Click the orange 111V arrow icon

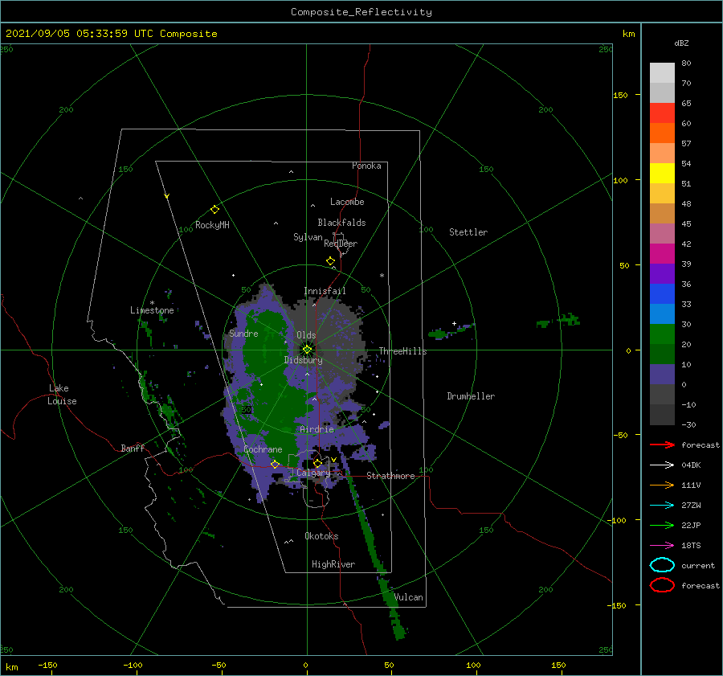click(x=662, y=485)
